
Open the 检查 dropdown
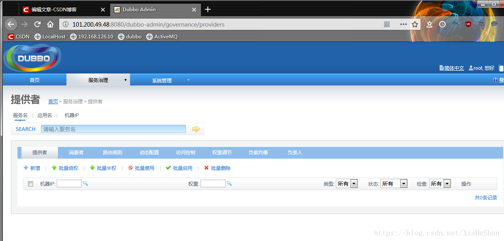tap(440, 184)
